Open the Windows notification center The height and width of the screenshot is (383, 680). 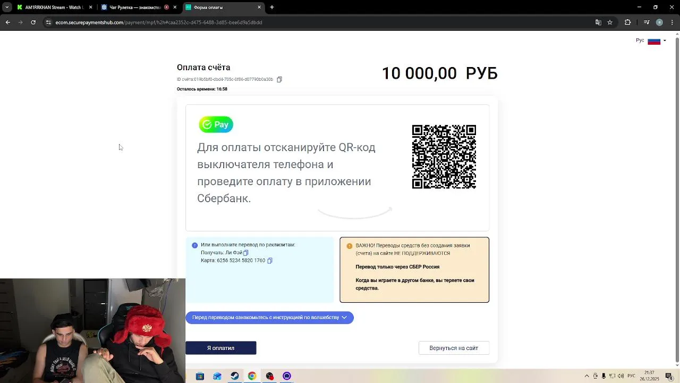pyautogui.click(x=669, y=376)
